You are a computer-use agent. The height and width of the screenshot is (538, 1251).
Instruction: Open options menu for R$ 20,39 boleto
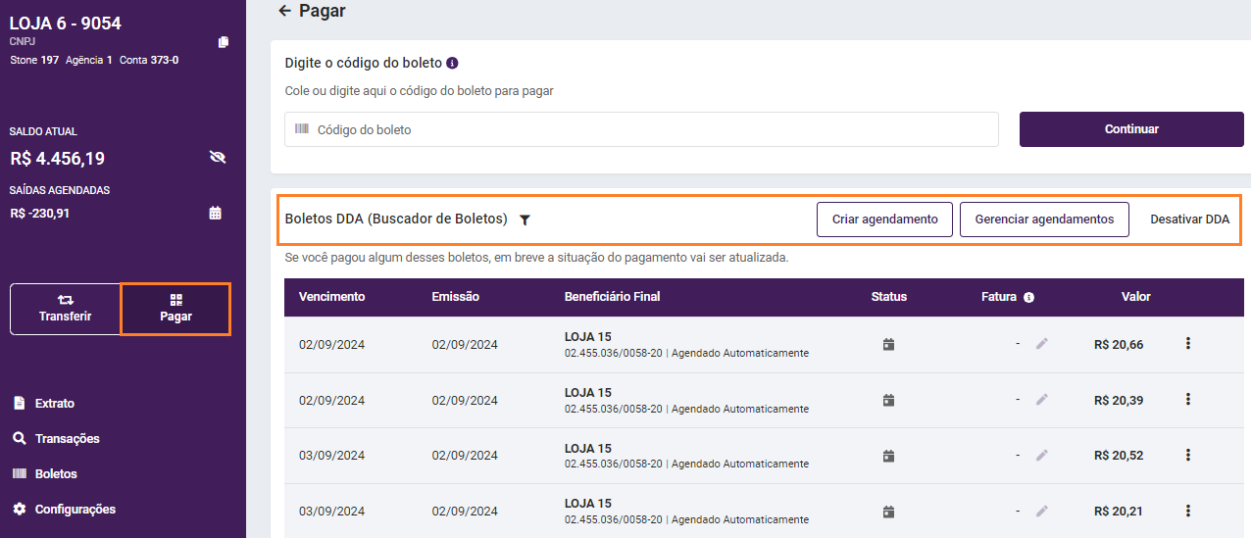pyautogui.click(x=1188, y=400)
